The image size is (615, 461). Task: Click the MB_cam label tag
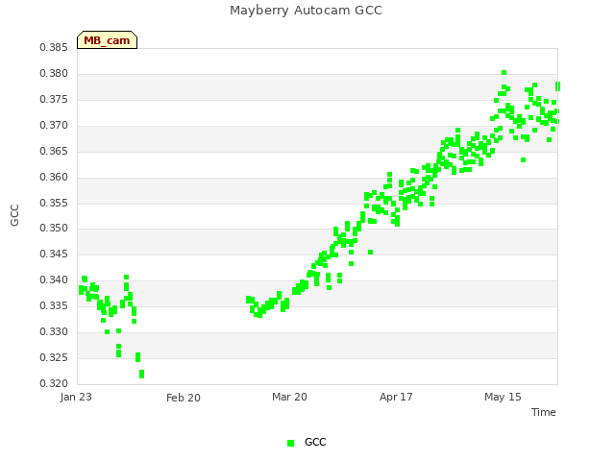click(x=107, y=40)
